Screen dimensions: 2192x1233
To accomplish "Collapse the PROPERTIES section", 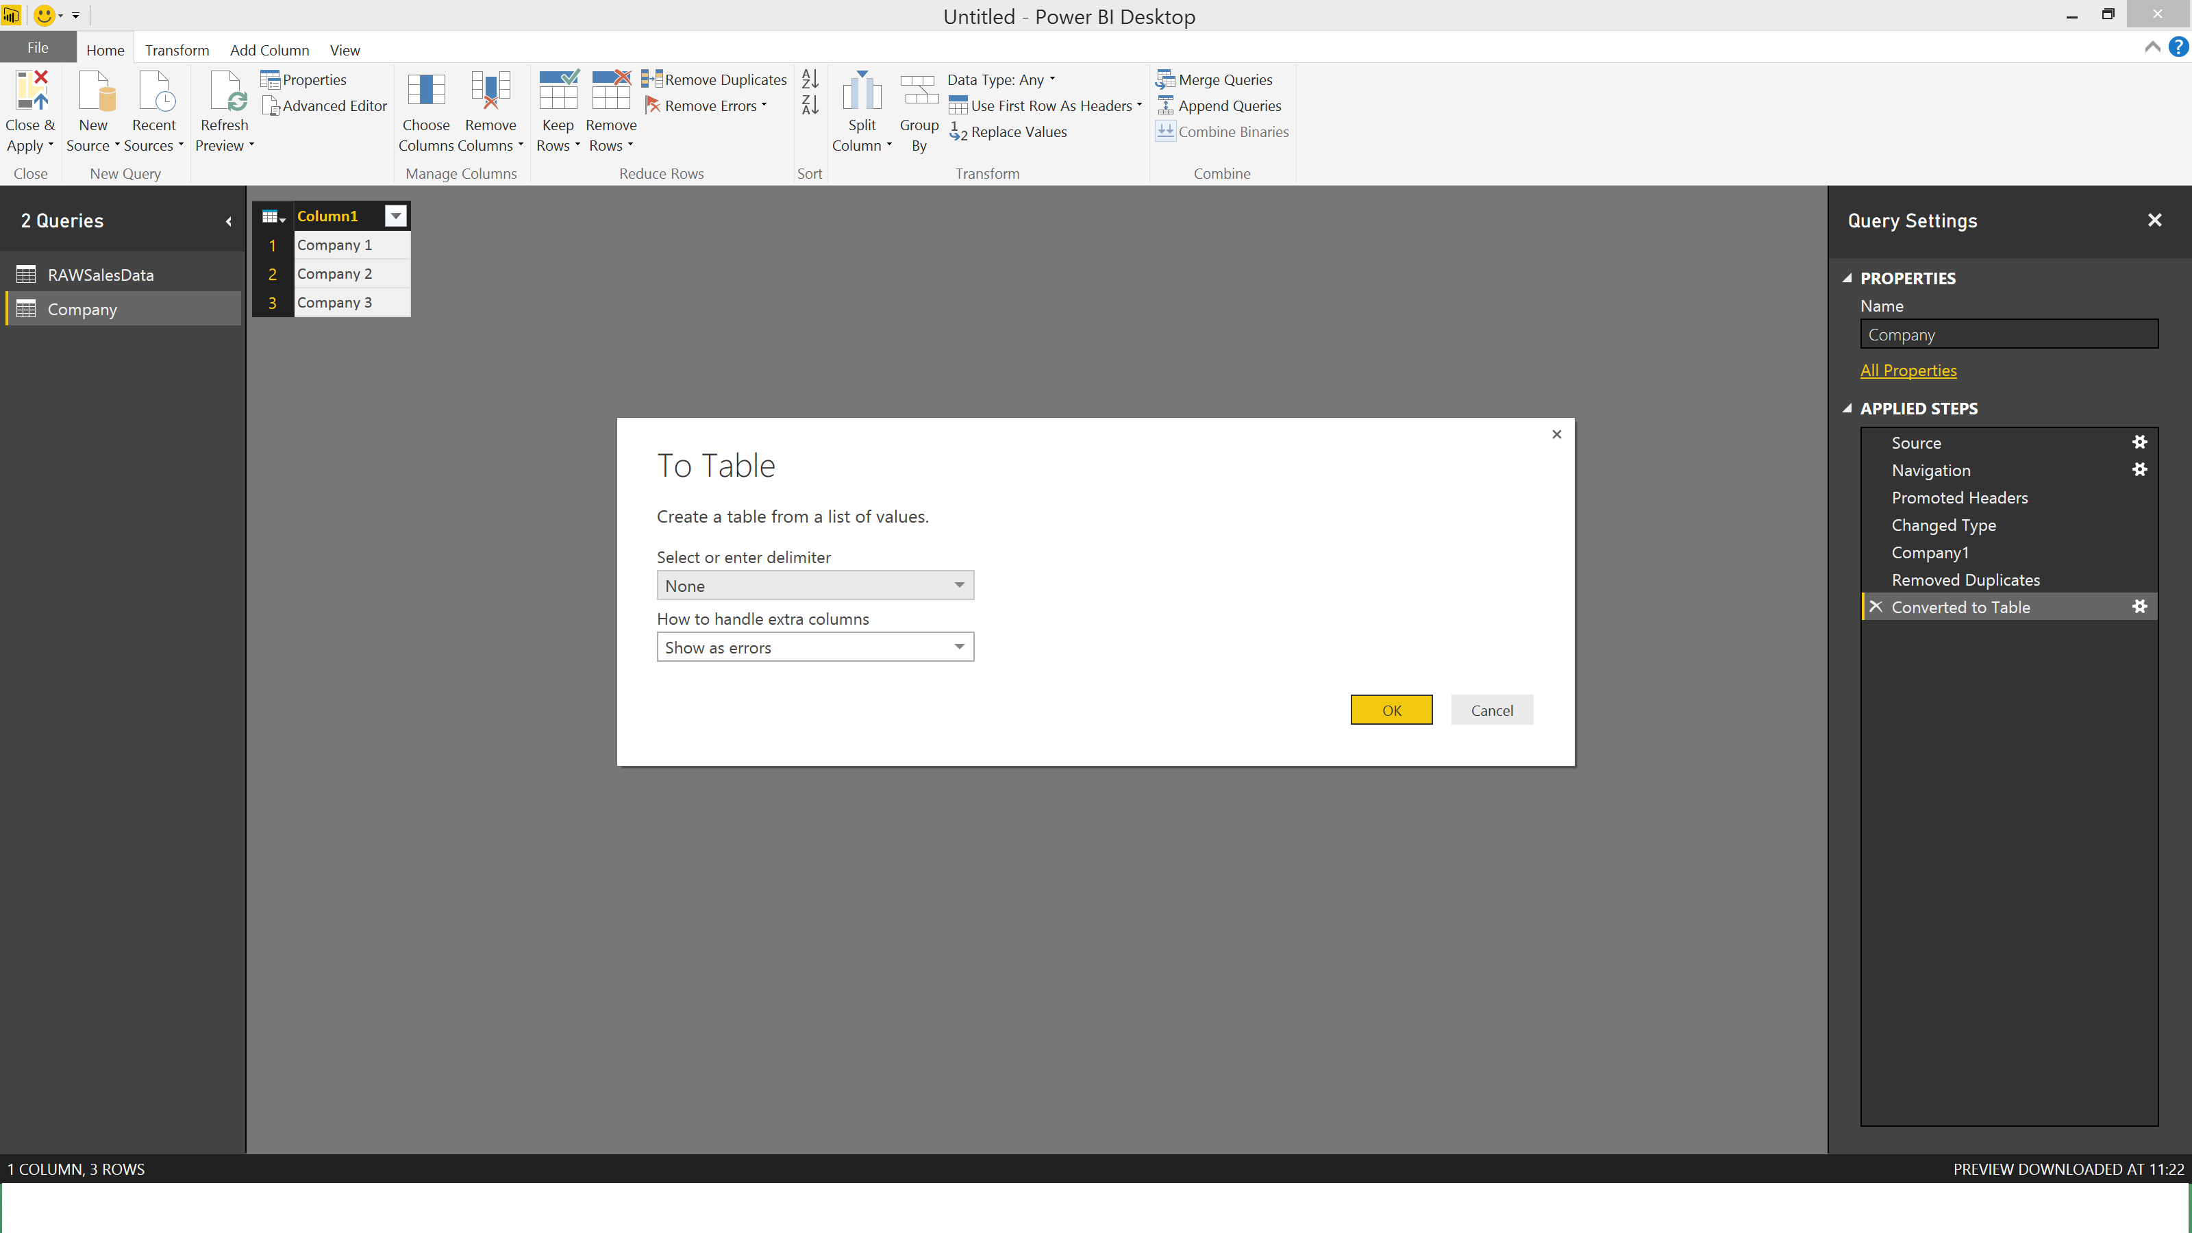I will (1847, 278).
